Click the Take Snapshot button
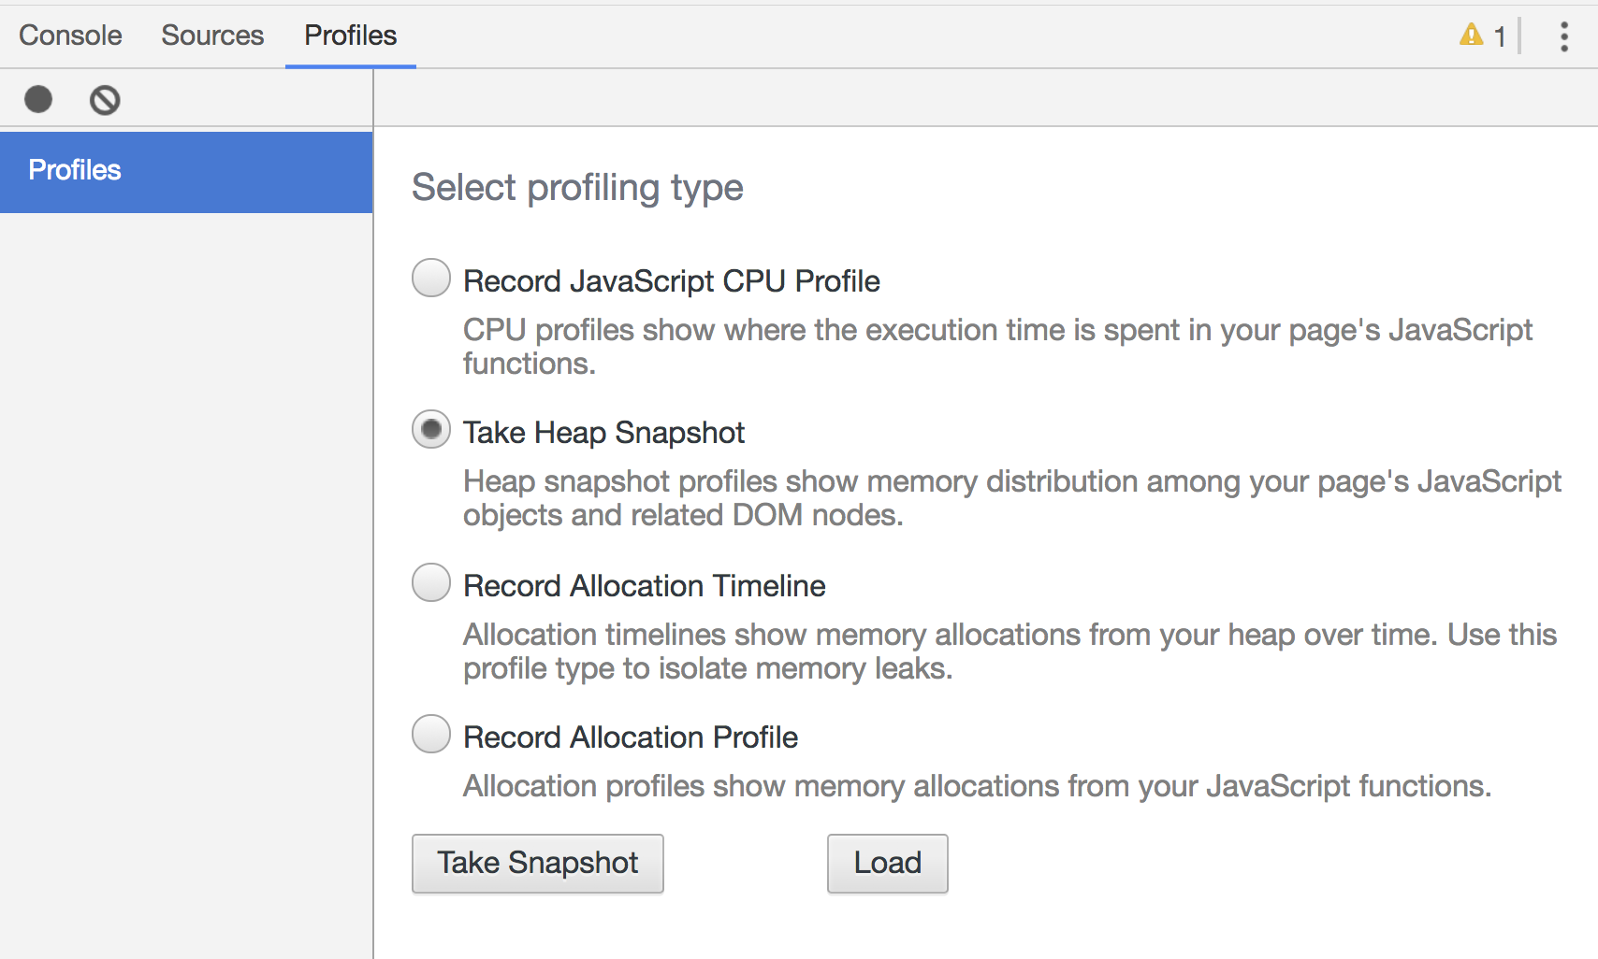 [538, 863]
